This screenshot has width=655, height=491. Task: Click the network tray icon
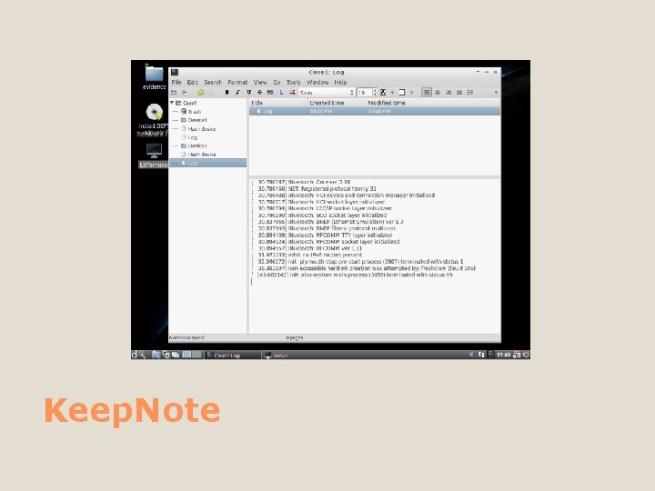[481, 355]
